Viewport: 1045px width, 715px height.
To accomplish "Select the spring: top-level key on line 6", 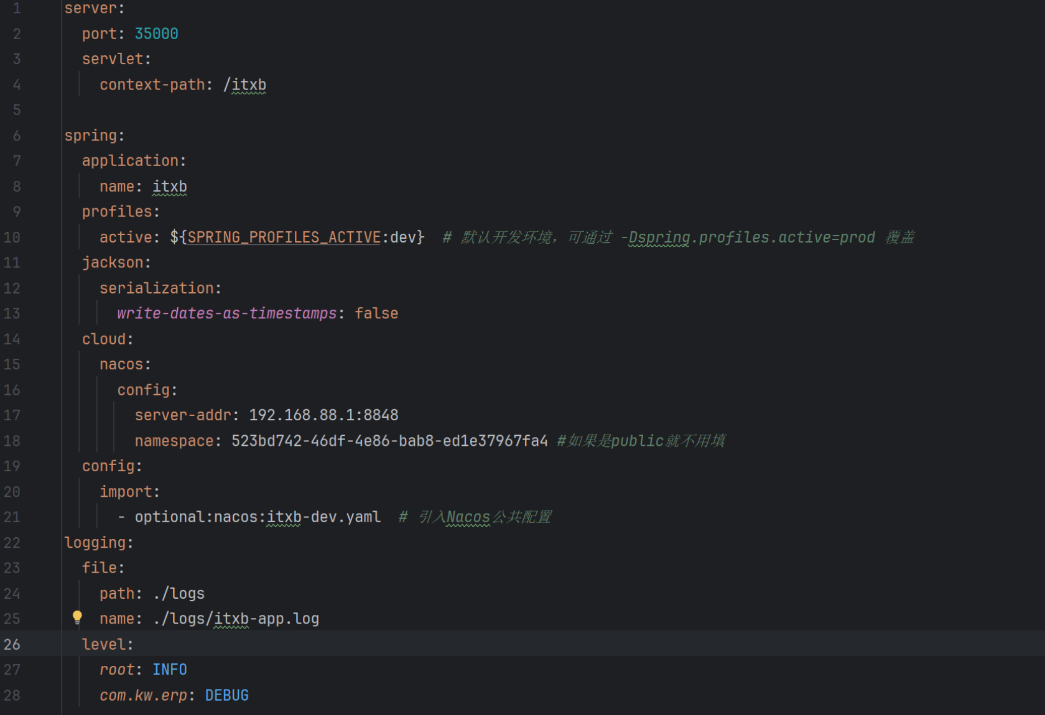I will coord(93,135).
